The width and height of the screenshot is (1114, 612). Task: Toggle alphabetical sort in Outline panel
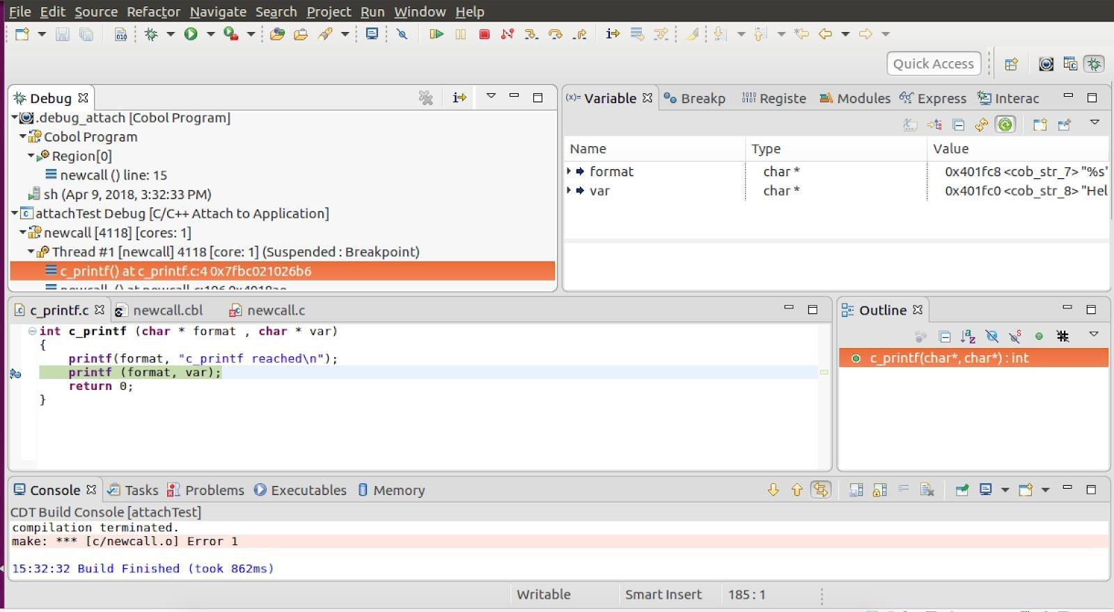click(968, 337)
